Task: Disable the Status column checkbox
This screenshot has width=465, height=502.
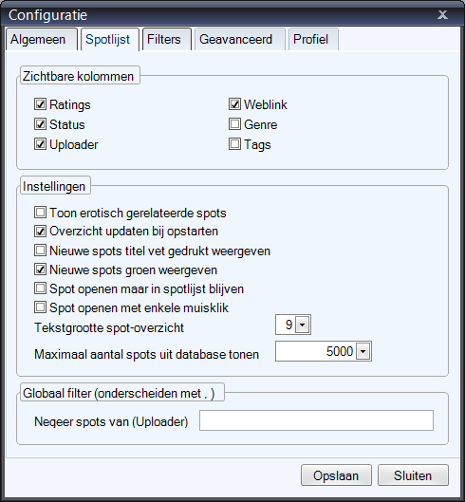Action: (x=40, y=124)
